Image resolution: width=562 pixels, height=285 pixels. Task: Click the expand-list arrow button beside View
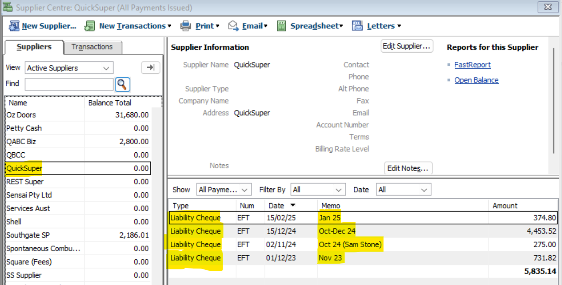click(150, 68)
